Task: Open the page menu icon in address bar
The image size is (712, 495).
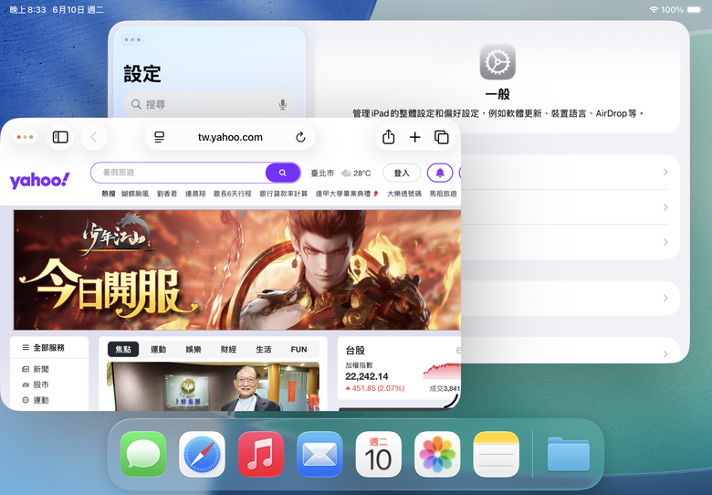Action: (x=160, y=137)
